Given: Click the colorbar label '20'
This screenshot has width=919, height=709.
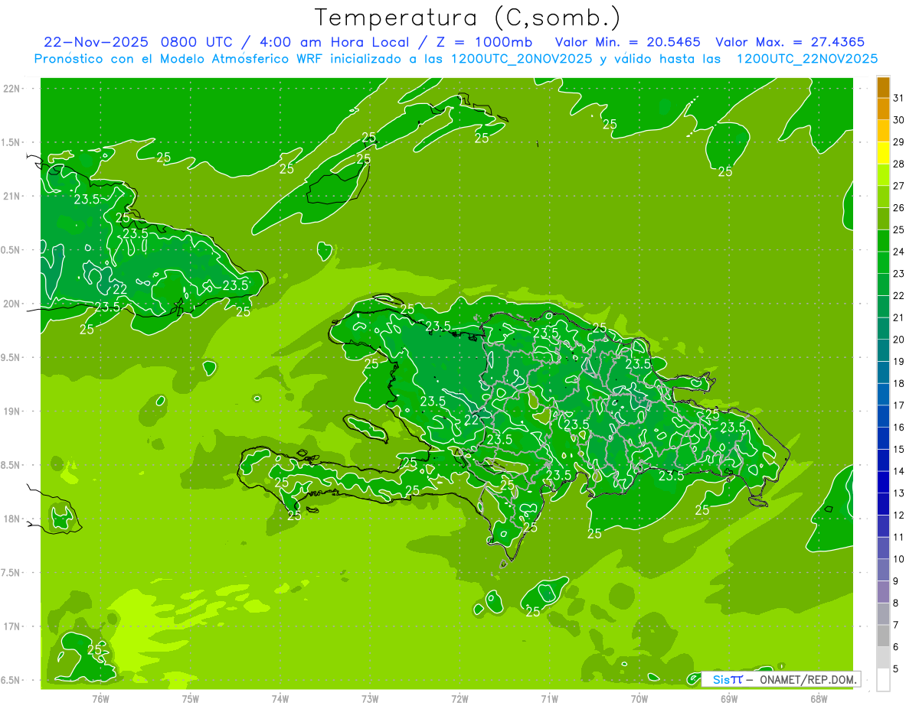Looking at the screenshot, I should pos(899,340).
